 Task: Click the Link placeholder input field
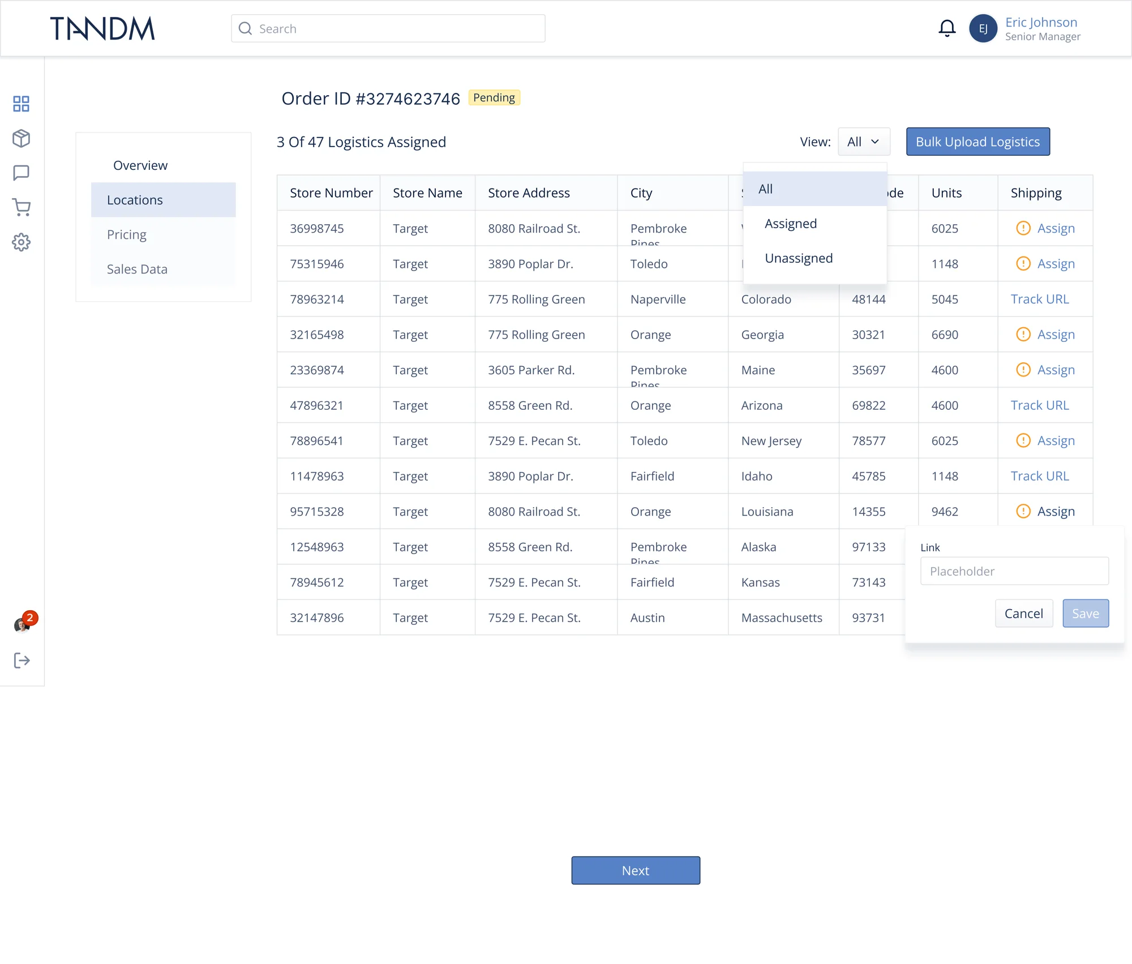click(x=1014, y=571)
